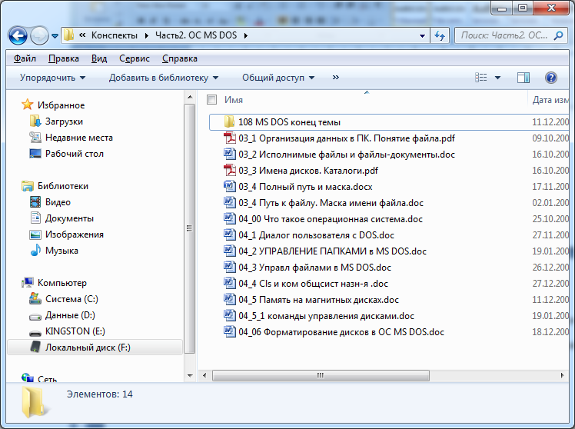Open Загрузки in the navigation pane
This screenshot has height=429, width=575.
pyautogui.click(x=64, y=121)
